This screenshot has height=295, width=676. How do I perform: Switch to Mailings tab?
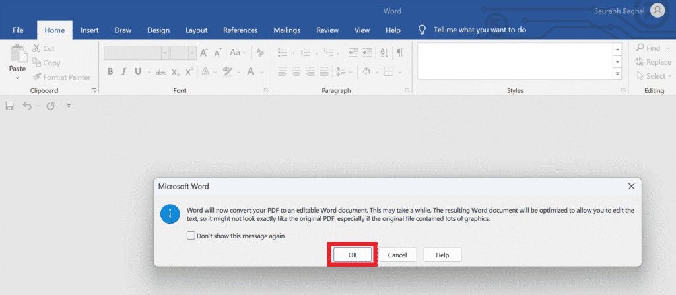pos(287,30)
